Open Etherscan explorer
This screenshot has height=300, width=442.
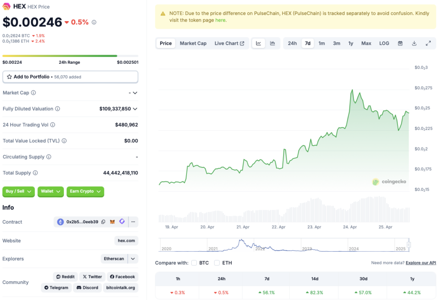114,259
